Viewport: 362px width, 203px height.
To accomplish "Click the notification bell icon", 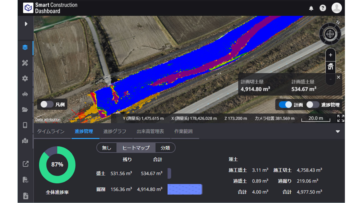I will pyautogui.click(x=311, y=8).
